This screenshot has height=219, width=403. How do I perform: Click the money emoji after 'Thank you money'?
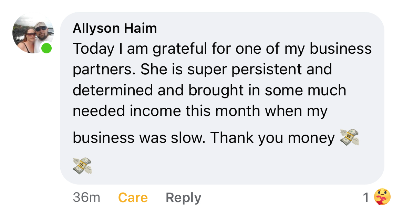[x=349, y=138]
